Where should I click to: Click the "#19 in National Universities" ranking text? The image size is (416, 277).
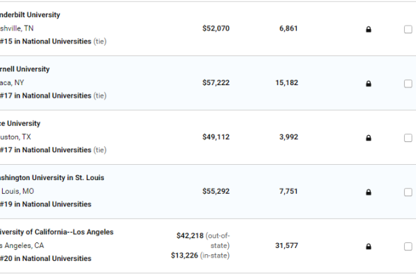pyautogui.click(x=46, y=204)
